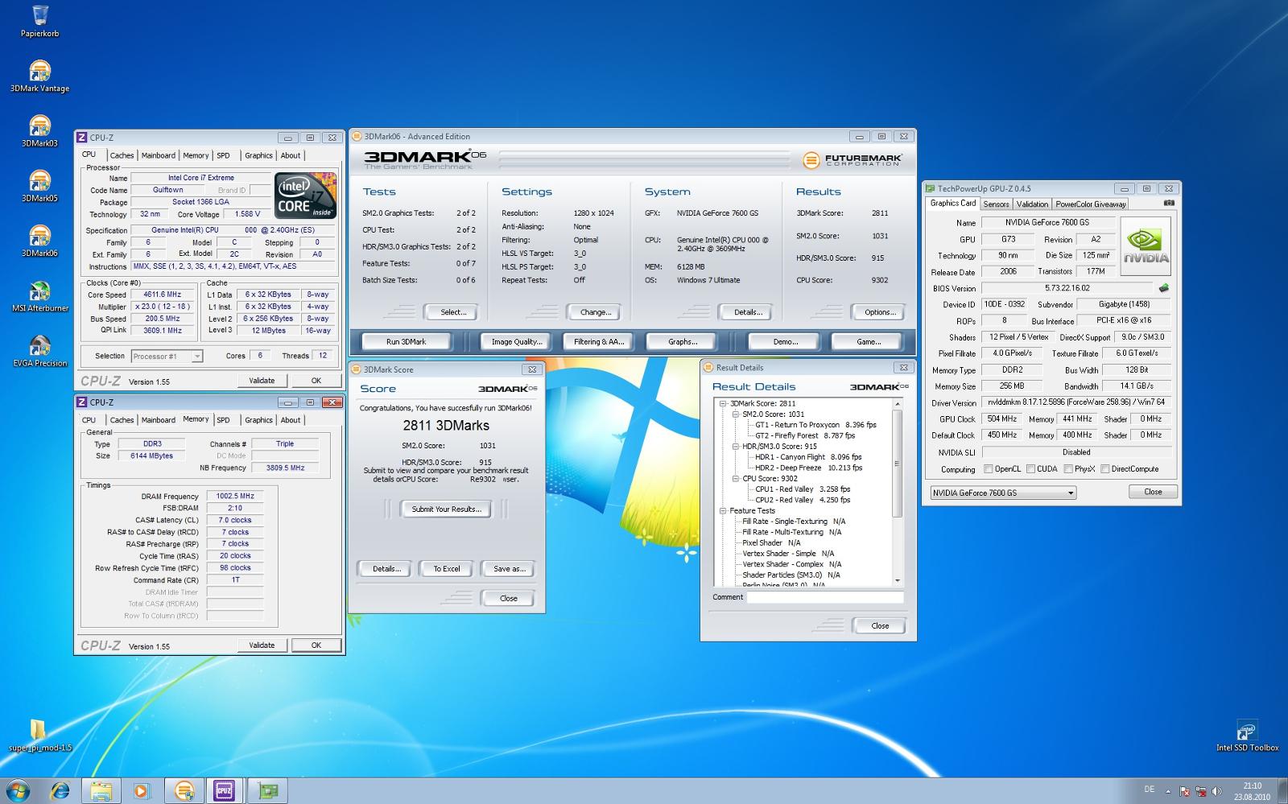Switch to 3DMark06 via its taskbar icon

(184, 791)
